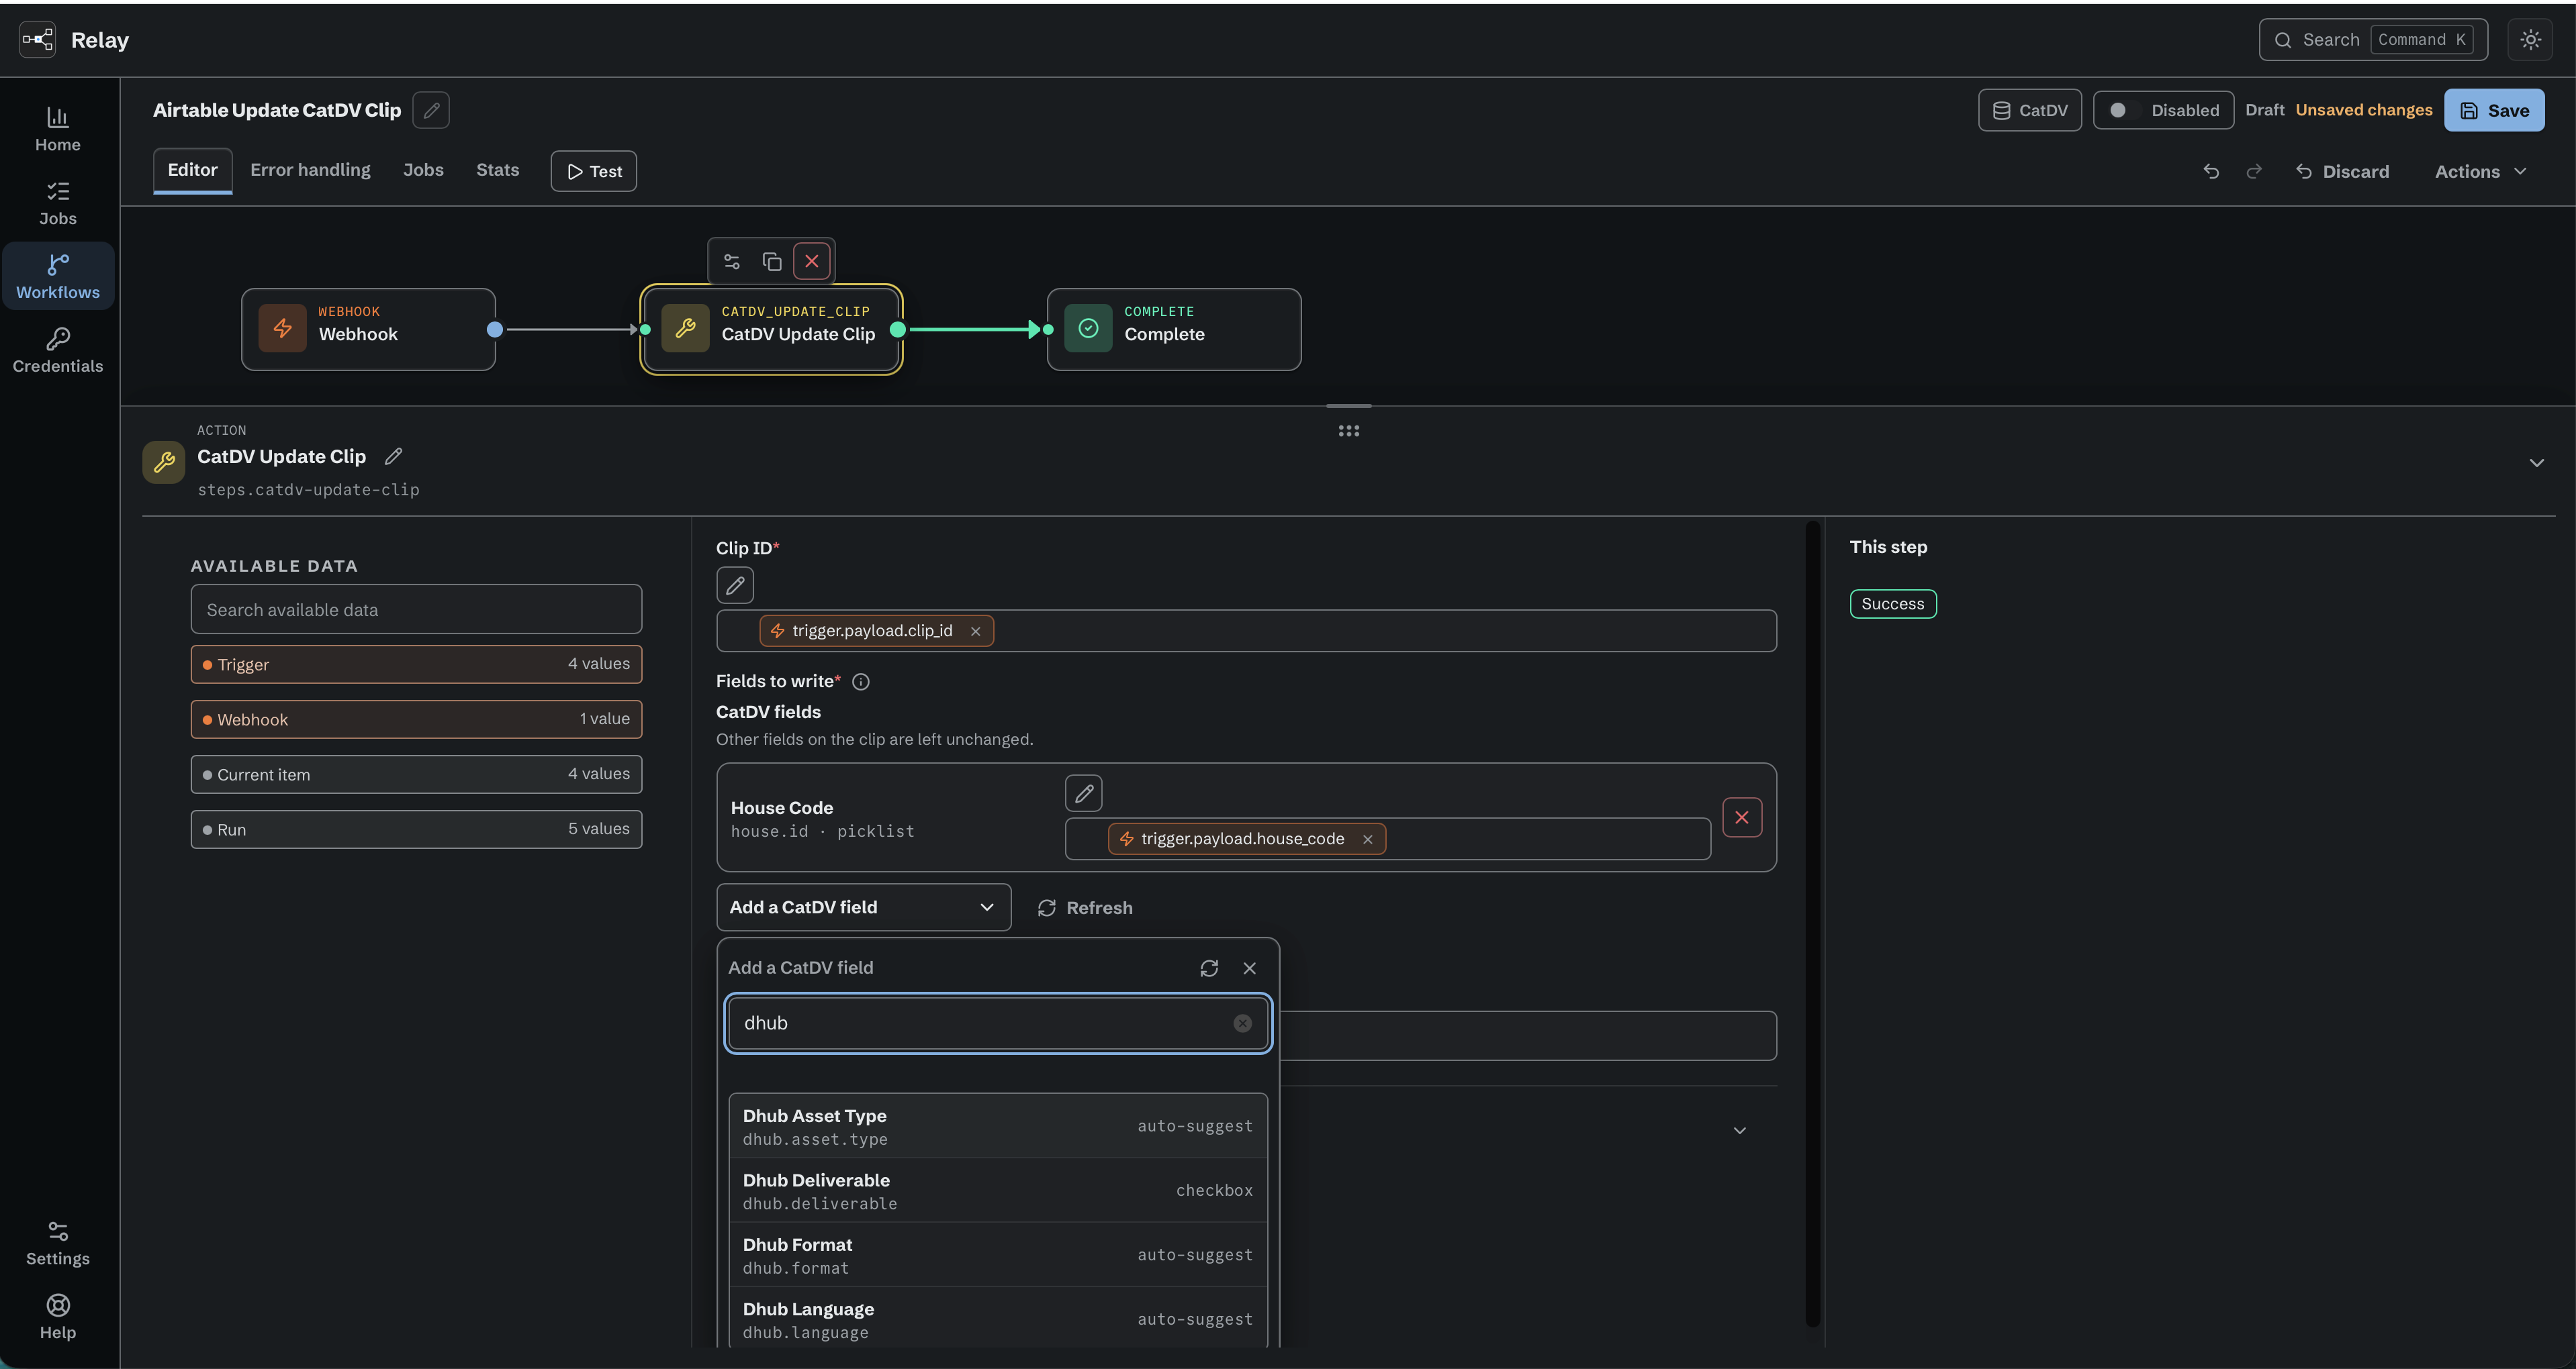Expand the Current item data group
2576x1369 pixels.
pyautogui.click(x=416, y=774)
